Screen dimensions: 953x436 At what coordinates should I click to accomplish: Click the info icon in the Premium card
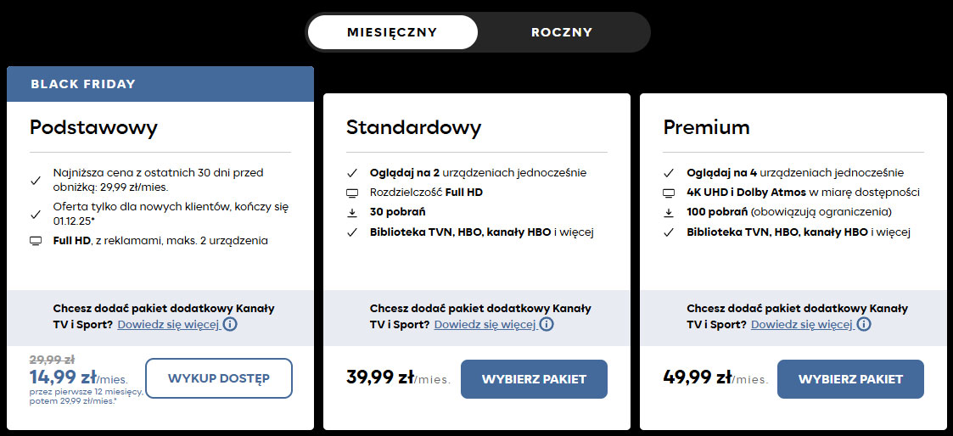pyautogui.click(x=864, y=324)
